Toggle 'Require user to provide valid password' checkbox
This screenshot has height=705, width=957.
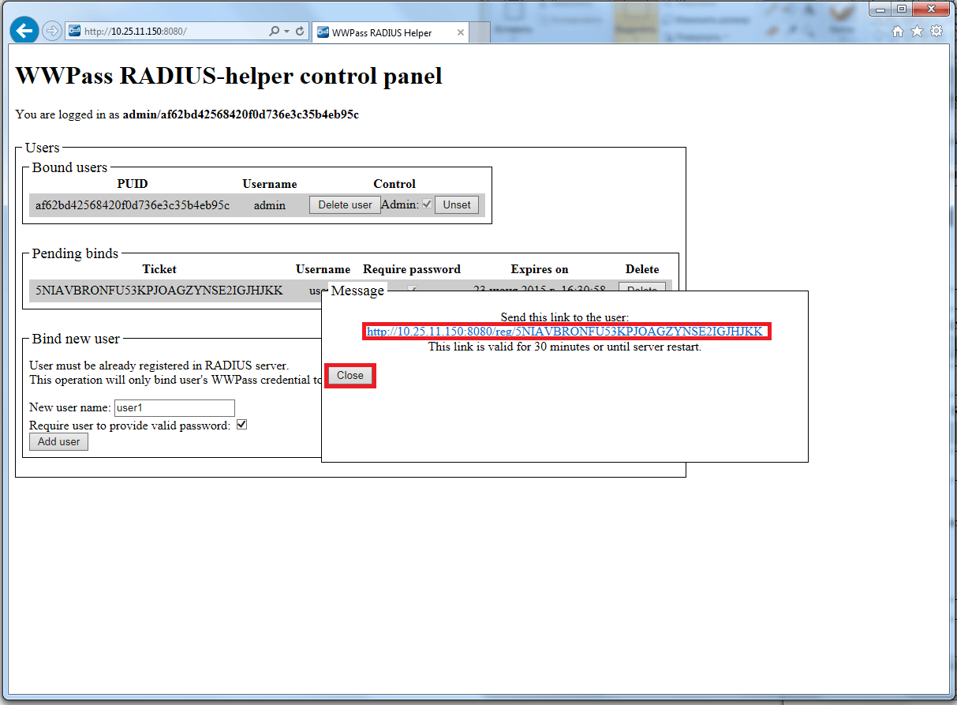point(242,425)
